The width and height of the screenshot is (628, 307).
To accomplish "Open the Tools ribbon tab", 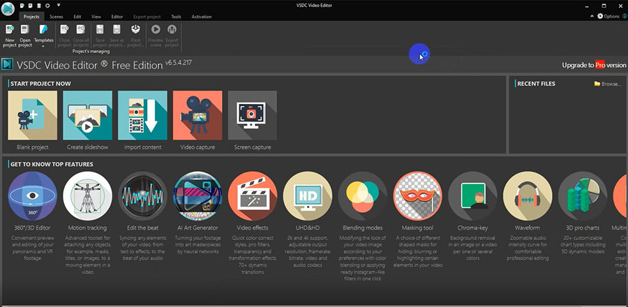I will tap(177, 17).
